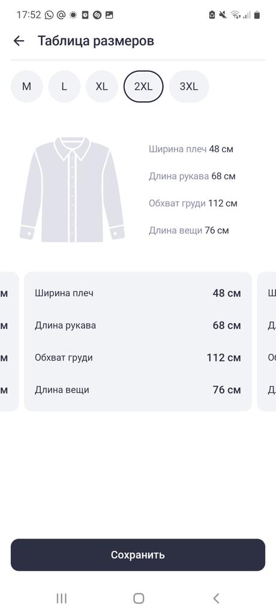This screenshot has width=276, height=614.
Task: Select size L chip
Action: click(x=64, y=86)
